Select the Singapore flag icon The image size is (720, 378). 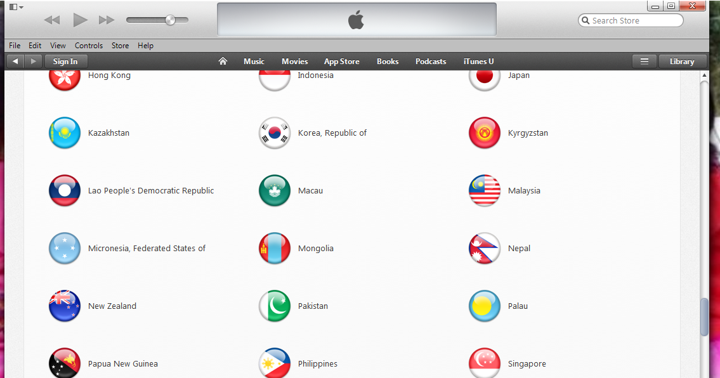pyautogui.click(x=485, y=363)
